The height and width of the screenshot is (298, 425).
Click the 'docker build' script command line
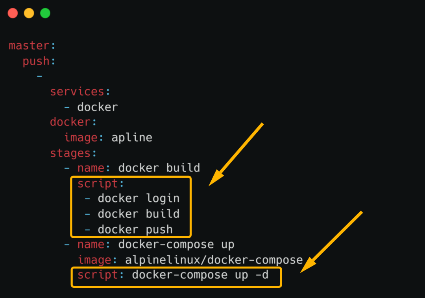tap(139, 214)
